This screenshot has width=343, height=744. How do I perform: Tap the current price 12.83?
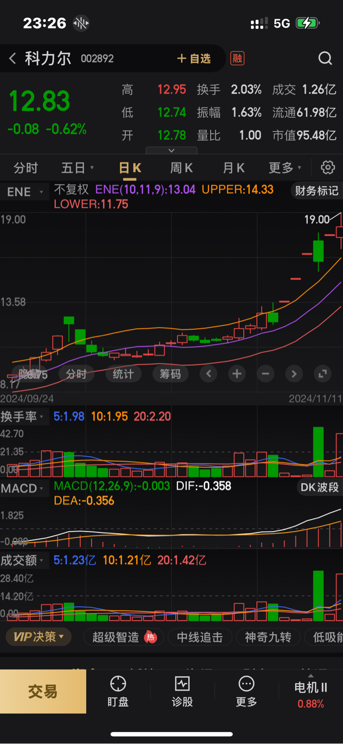coord(39,101)
